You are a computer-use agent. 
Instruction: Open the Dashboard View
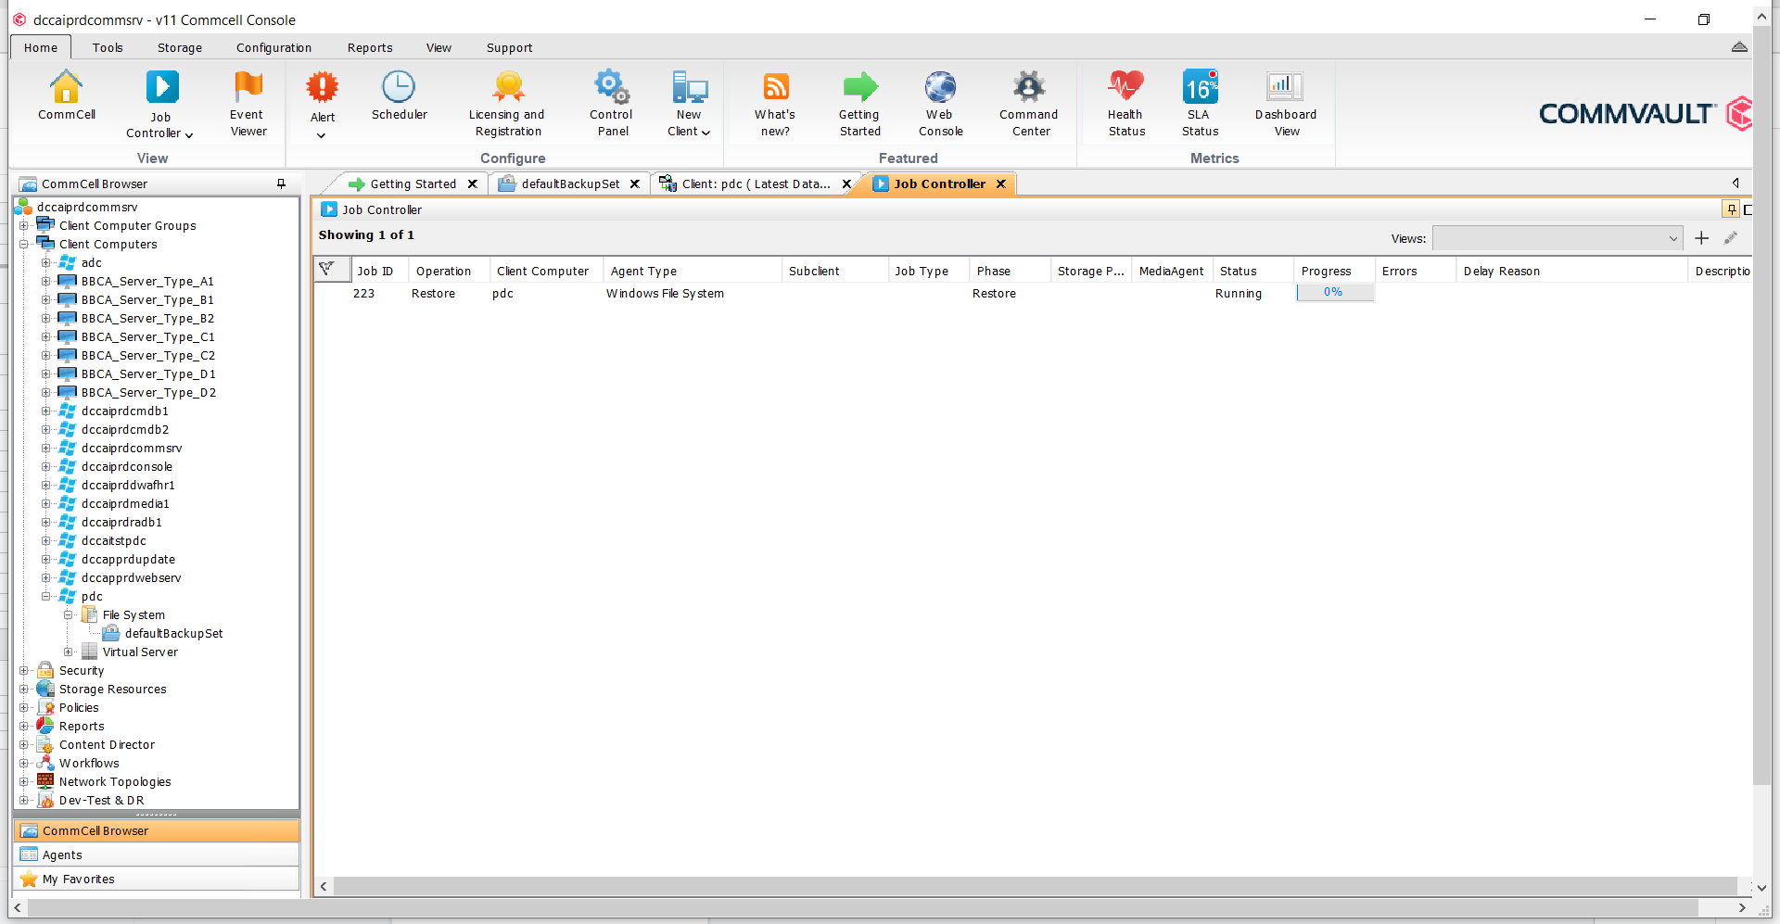(x=1286, y=104)
